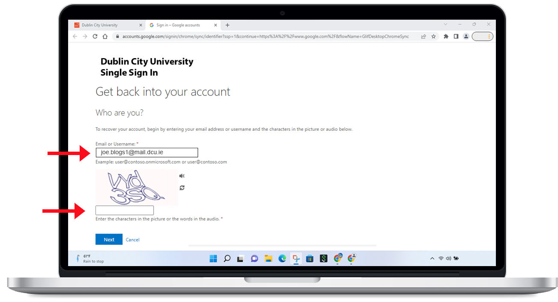Open the Chrome profile avatar
This screenshot has width=558, height=302.
pyautogui.click(x=466, y=37)
